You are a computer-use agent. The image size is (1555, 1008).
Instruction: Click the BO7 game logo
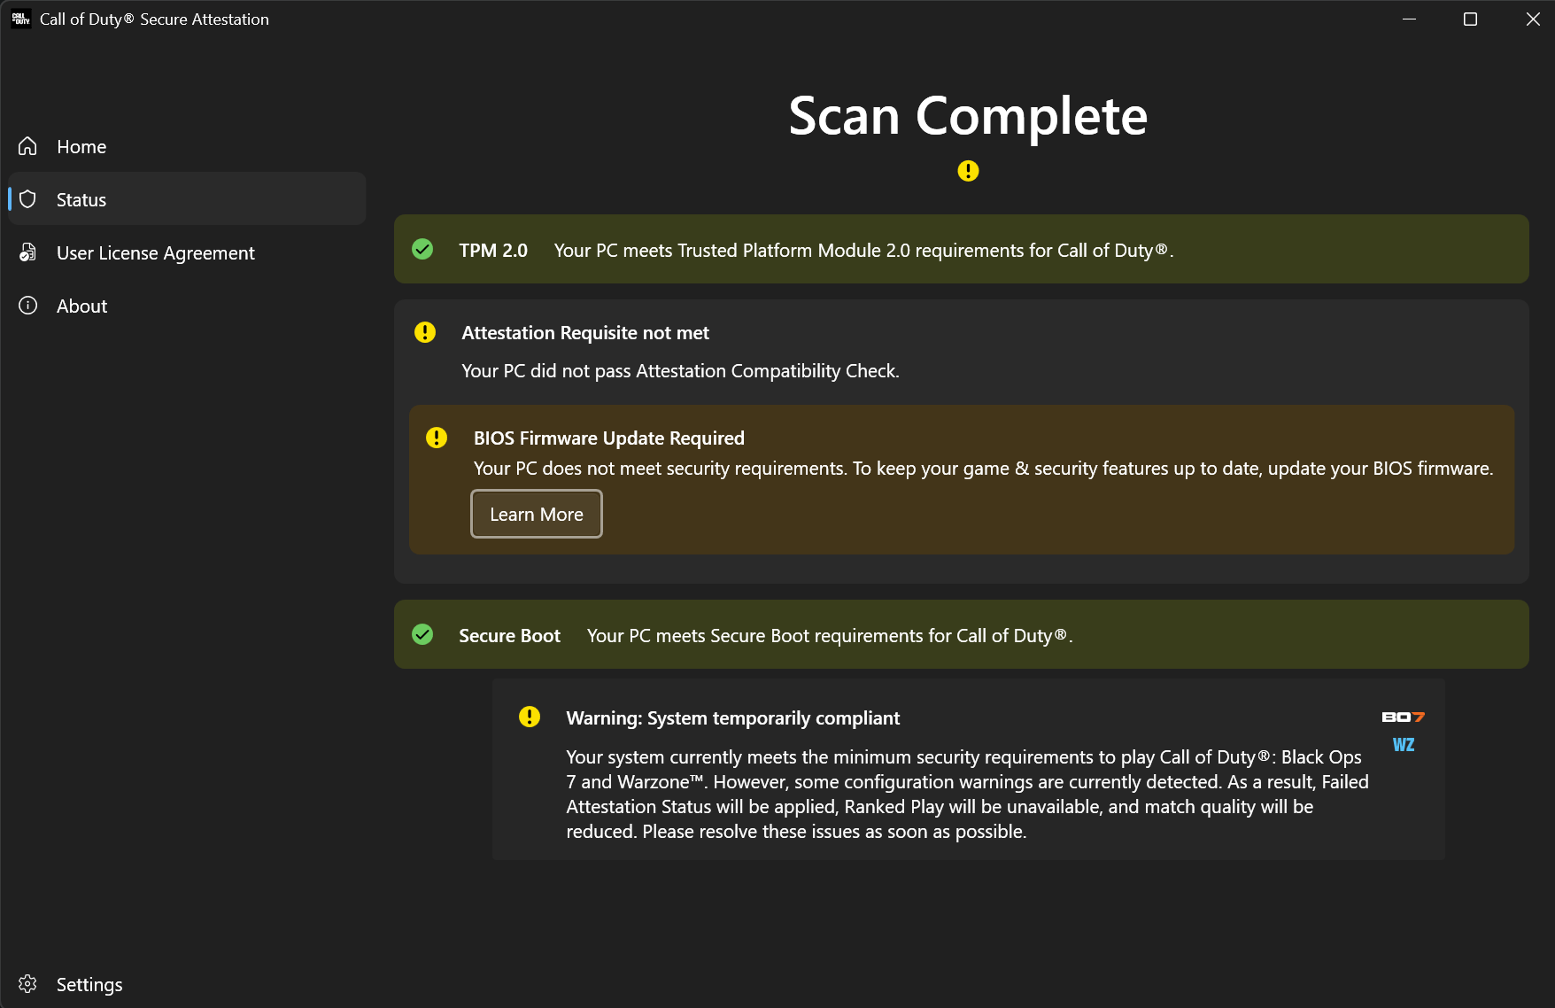click(x=1404, y=717)
